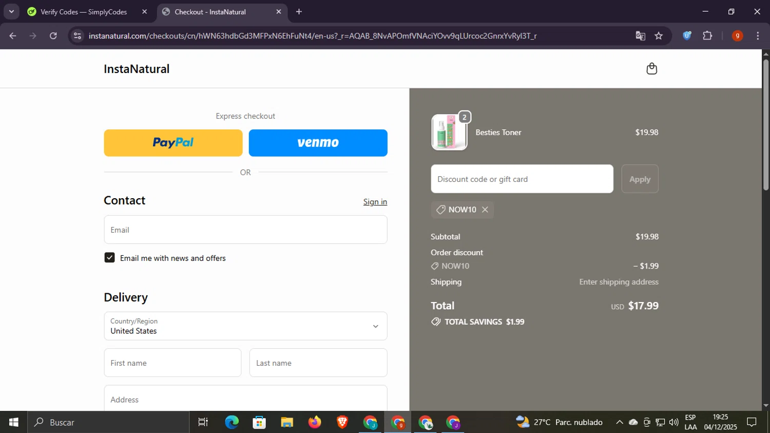This screenshot has height=433, width=770.
Task: Open the shopping bag cart icon
Action: click(x=651, y=68)
